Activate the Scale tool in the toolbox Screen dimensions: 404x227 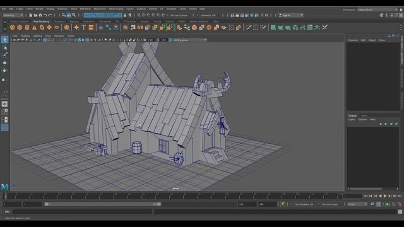pyautogui.click(x=4, y=79)
